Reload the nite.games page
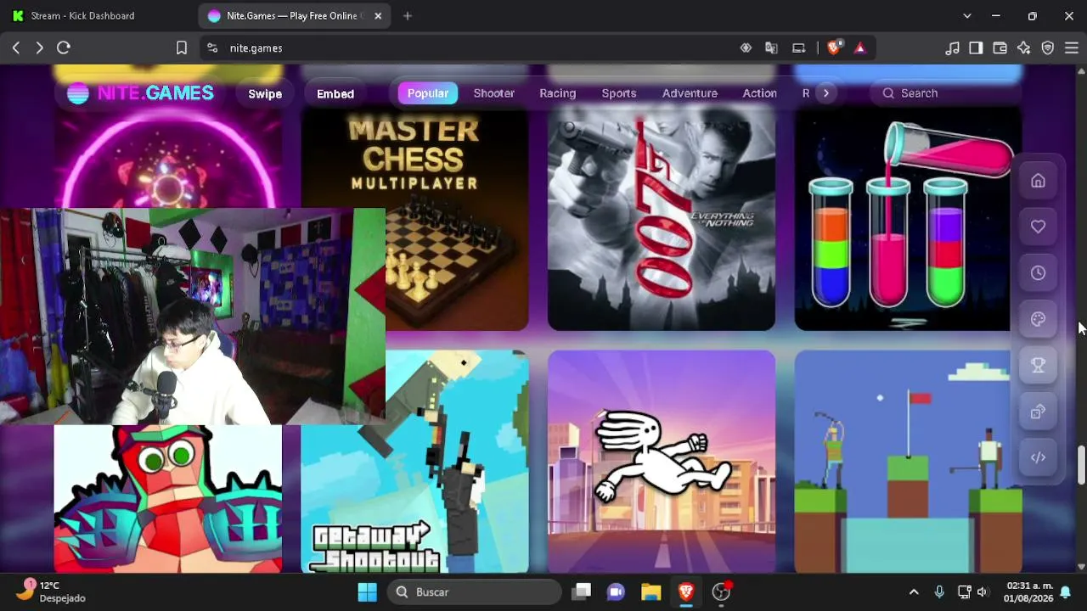 pos(64,48)
